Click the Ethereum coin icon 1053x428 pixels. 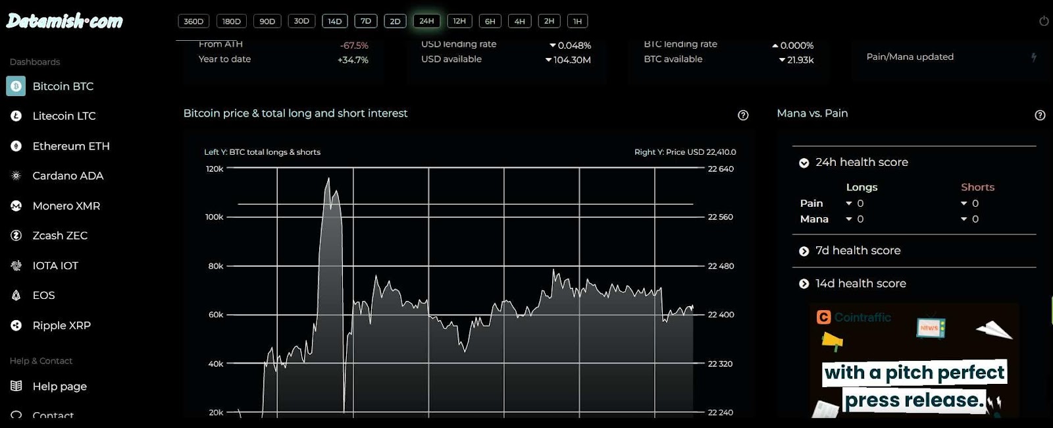pos(16,146)
